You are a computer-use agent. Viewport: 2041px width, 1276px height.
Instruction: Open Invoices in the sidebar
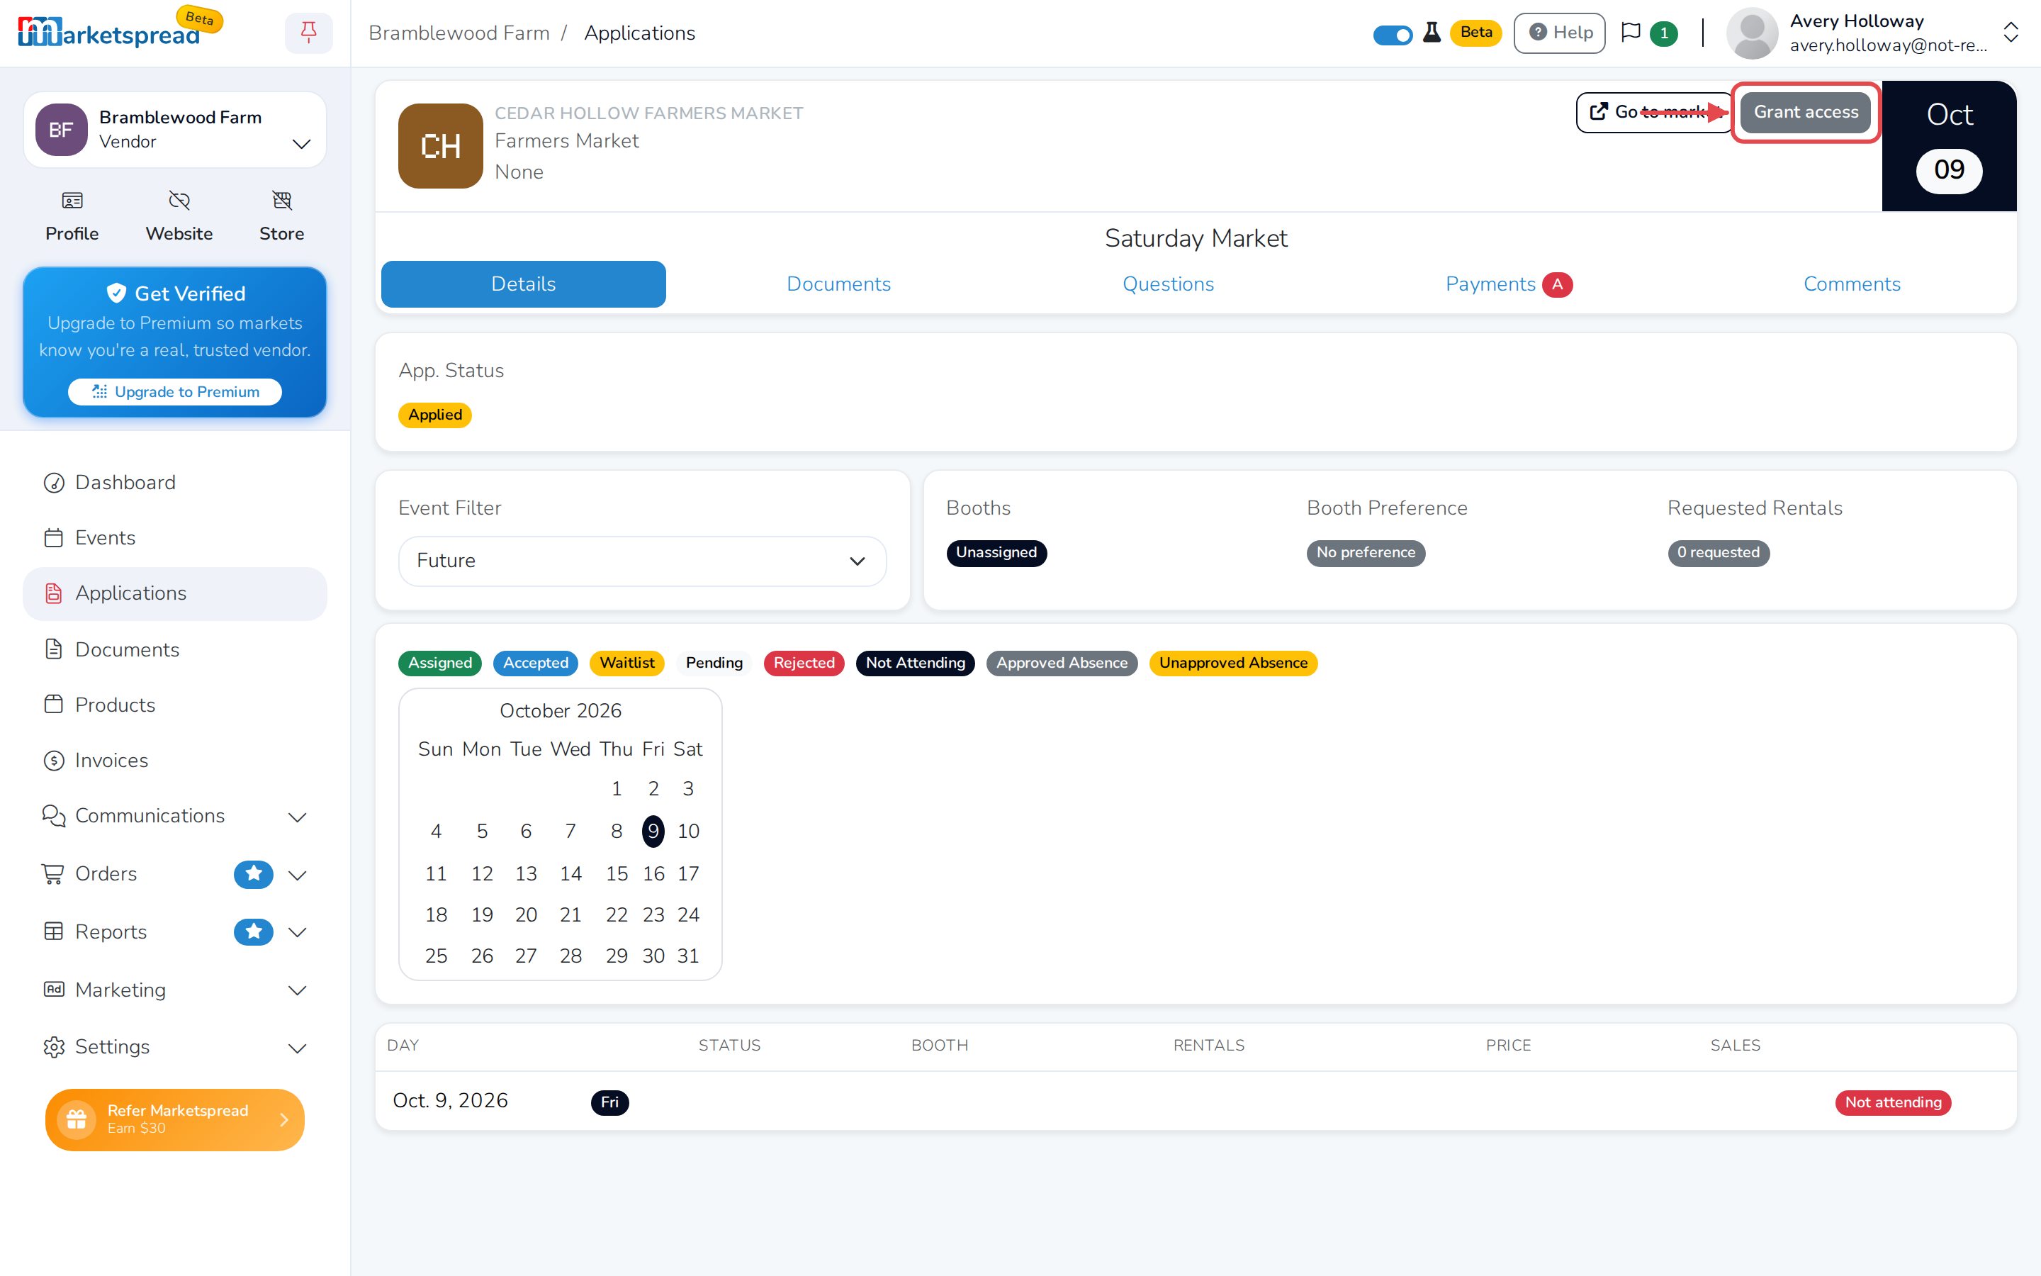point(174,761)
